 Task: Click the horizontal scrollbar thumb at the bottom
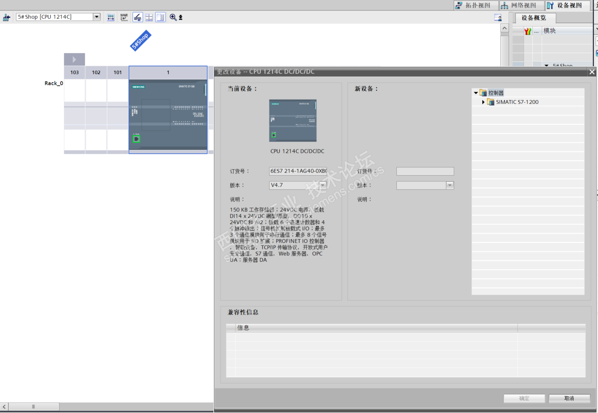click(x=33, y=406)
